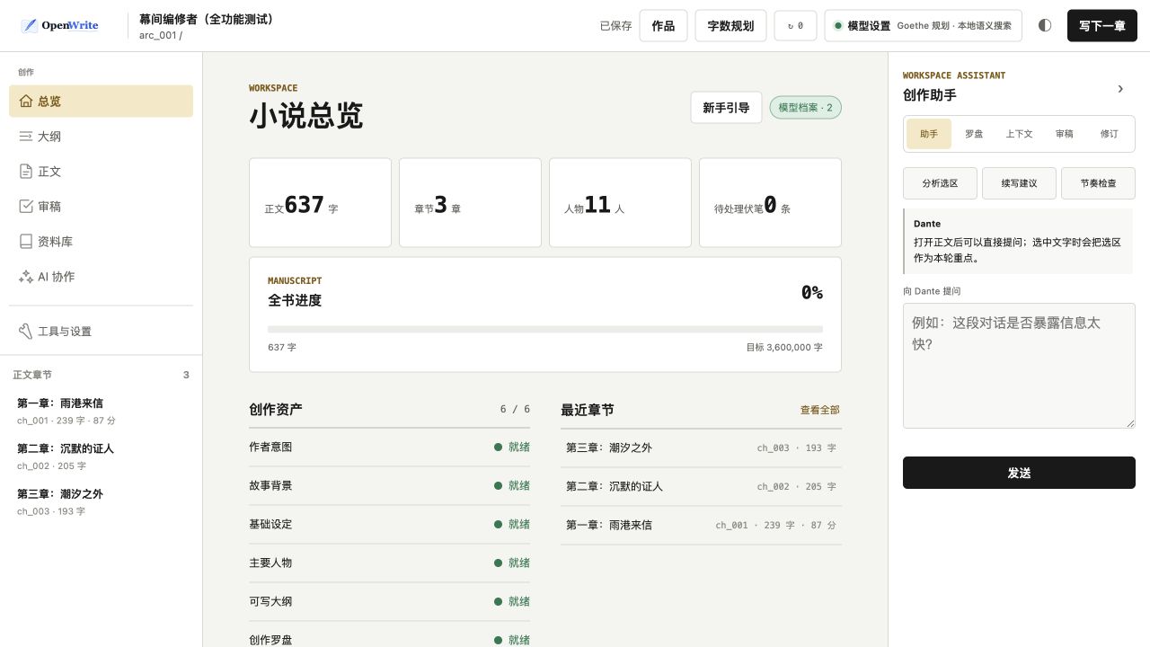Open 大纲 outline icon in sidebar
Screen dimensions: 1150x647
(x=26, y=137)
